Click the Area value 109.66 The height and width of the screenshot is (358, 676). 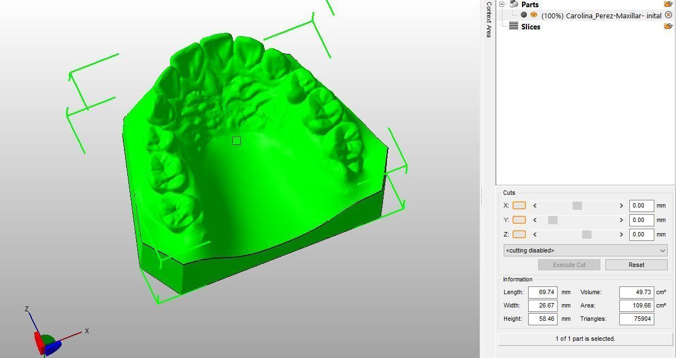(637, 305)
